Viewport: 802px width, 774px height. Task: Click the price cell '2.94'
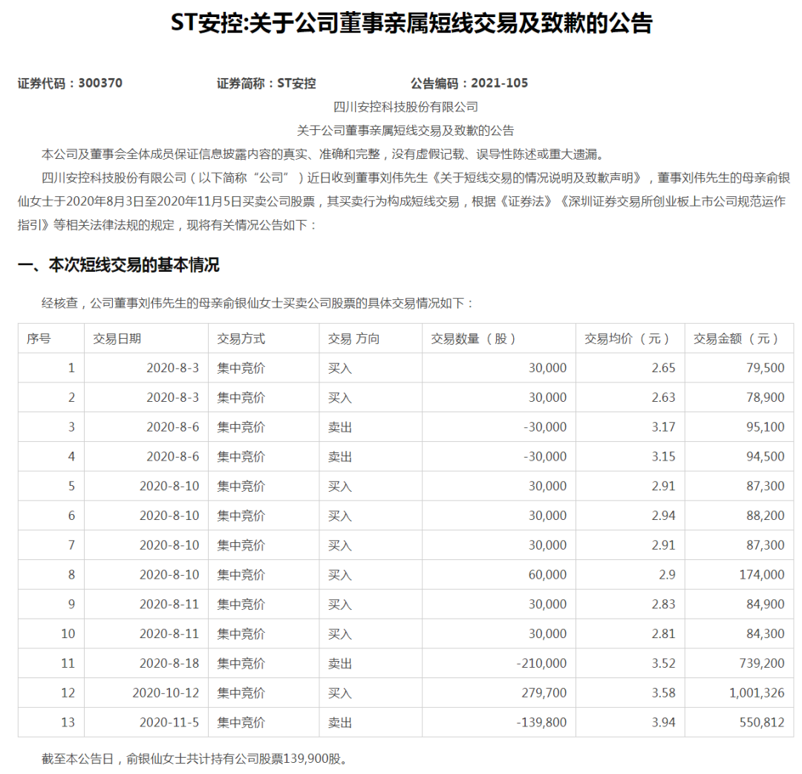click(663, 516)
